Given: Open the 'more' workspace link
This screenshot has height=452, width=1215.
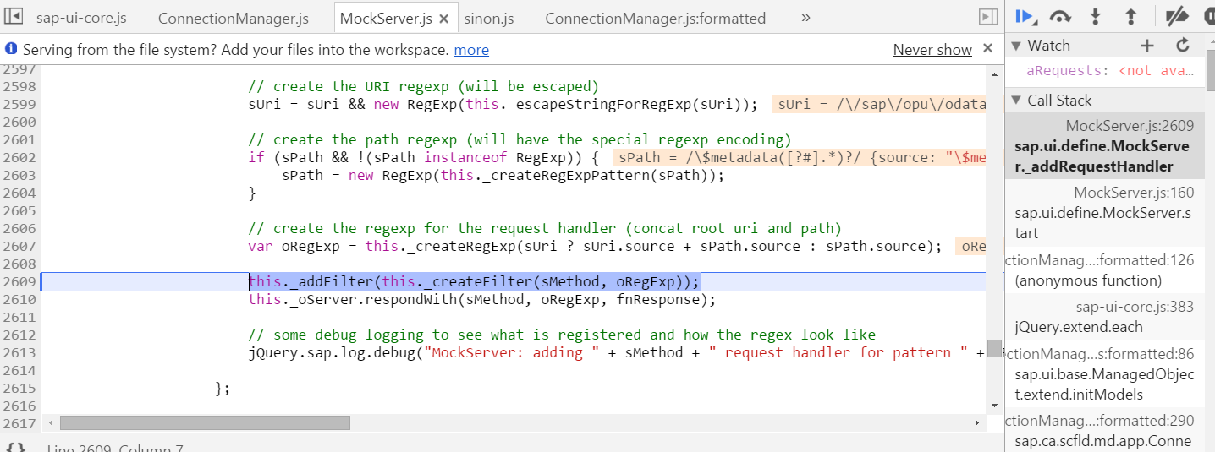Looking at the screenshot, I should [471, 50].
